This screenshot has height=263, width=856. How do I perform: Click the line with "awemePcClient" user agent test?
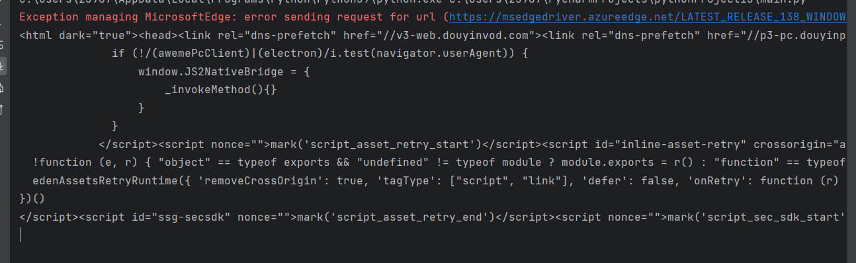320,53
